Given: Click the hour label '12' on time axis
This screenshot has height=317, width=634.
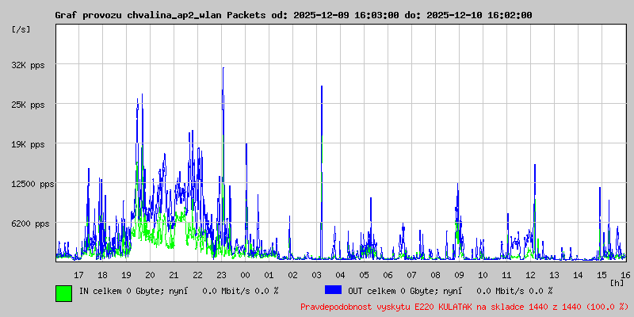Looking at the screenshot, I should point(530,275).
